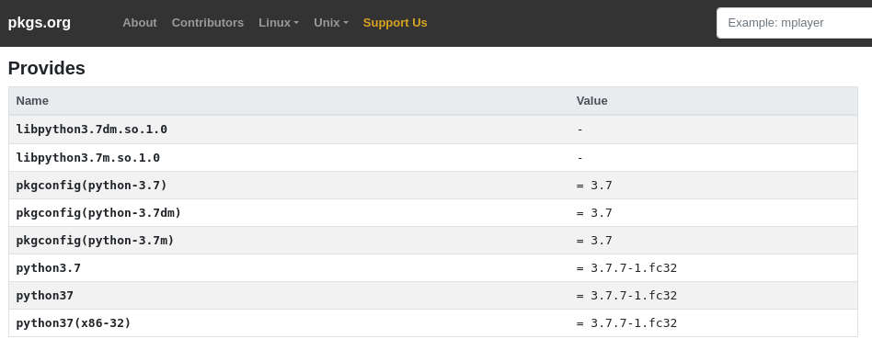Click the Name column header
Screen dimensions: 872x350
coord(32,100)
